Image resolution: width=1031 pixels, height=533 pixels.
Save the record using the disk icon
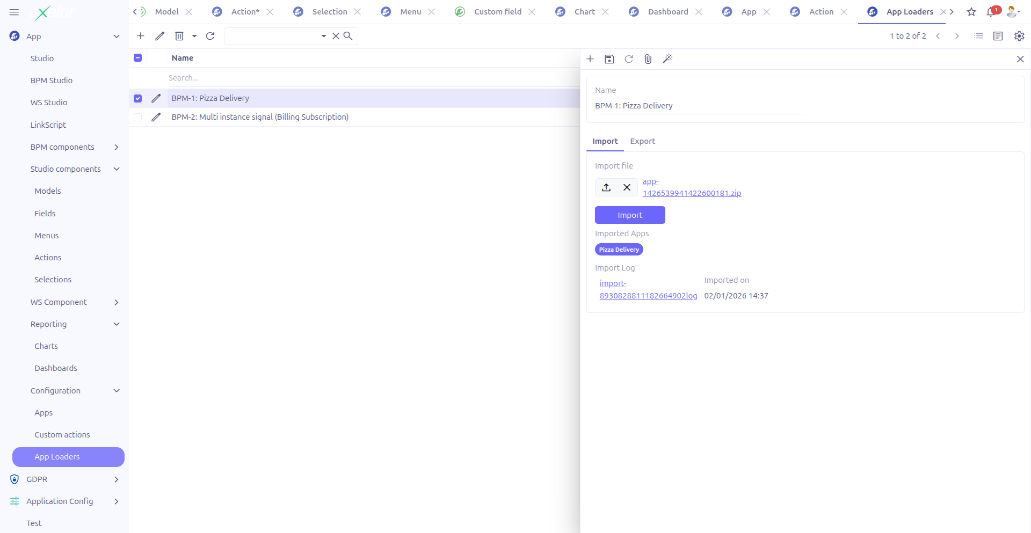[x=609, y=59]
